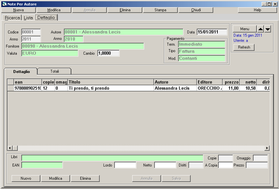
Task: Click the grid's right scroll arrow
Action: (x=267, y=148)
